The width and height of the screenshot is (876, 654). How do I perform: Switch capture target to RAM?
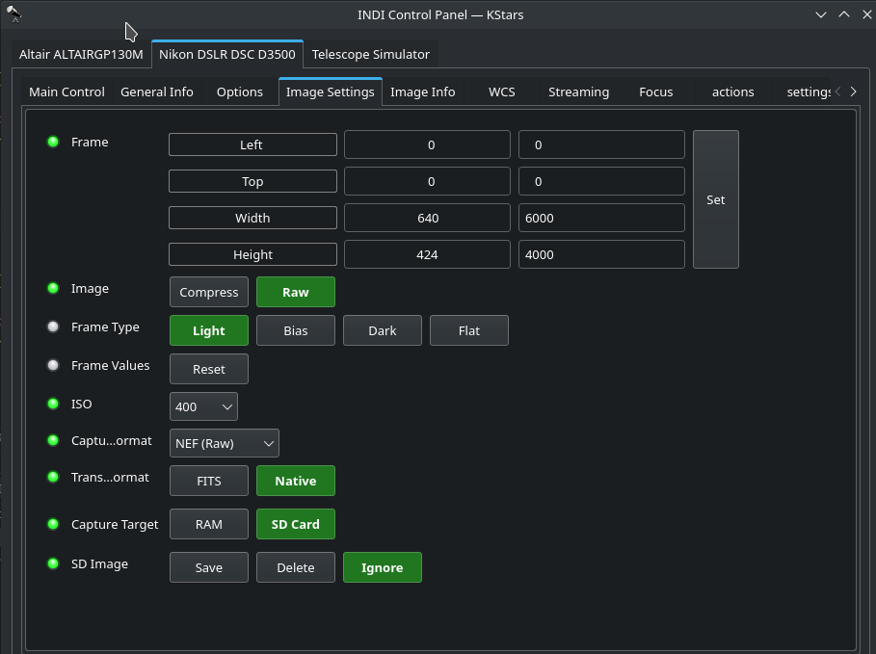point(209,524)
